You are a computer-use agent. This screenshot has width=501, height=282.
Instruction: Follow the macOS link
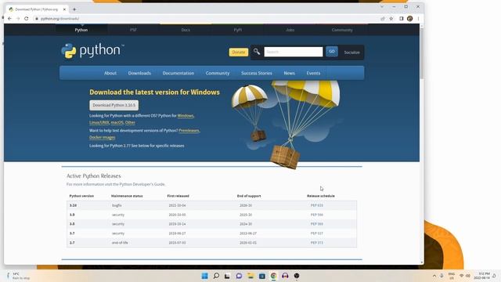point(117,122)
